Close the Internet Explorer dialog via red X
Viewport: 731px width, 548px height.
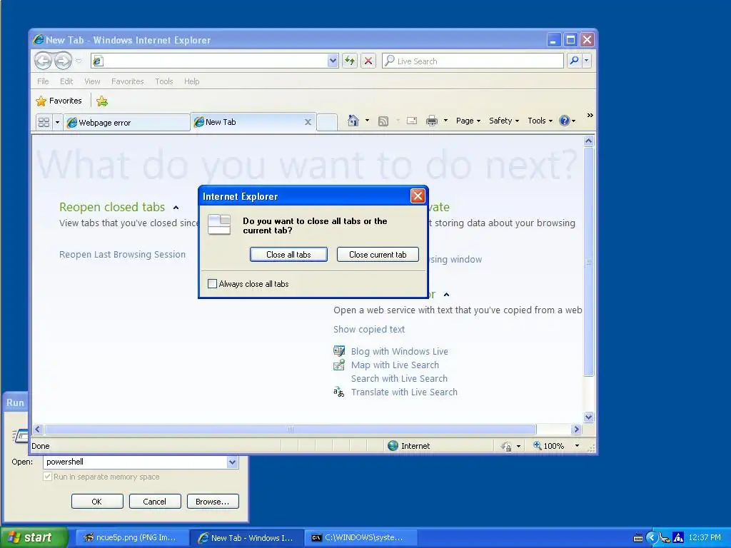tap(418, 196)
